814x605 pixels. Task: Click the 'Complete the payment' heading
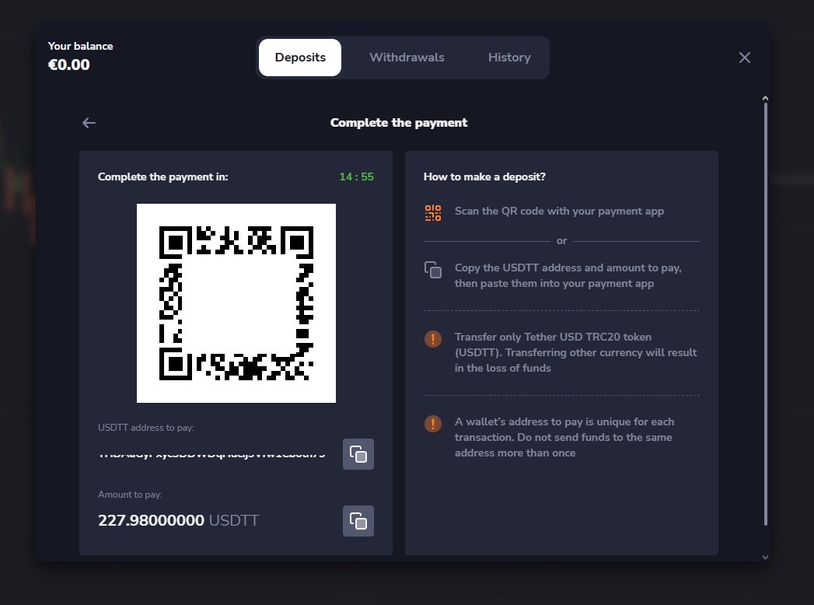[x=399, y=123]
